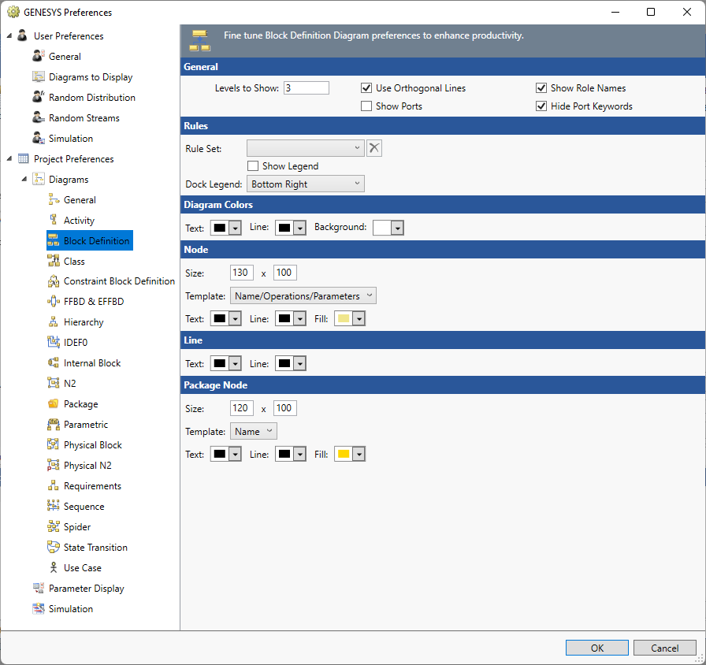Check the Show Legend option
This screenshot has height=665, width=706.
click(253, 166)
